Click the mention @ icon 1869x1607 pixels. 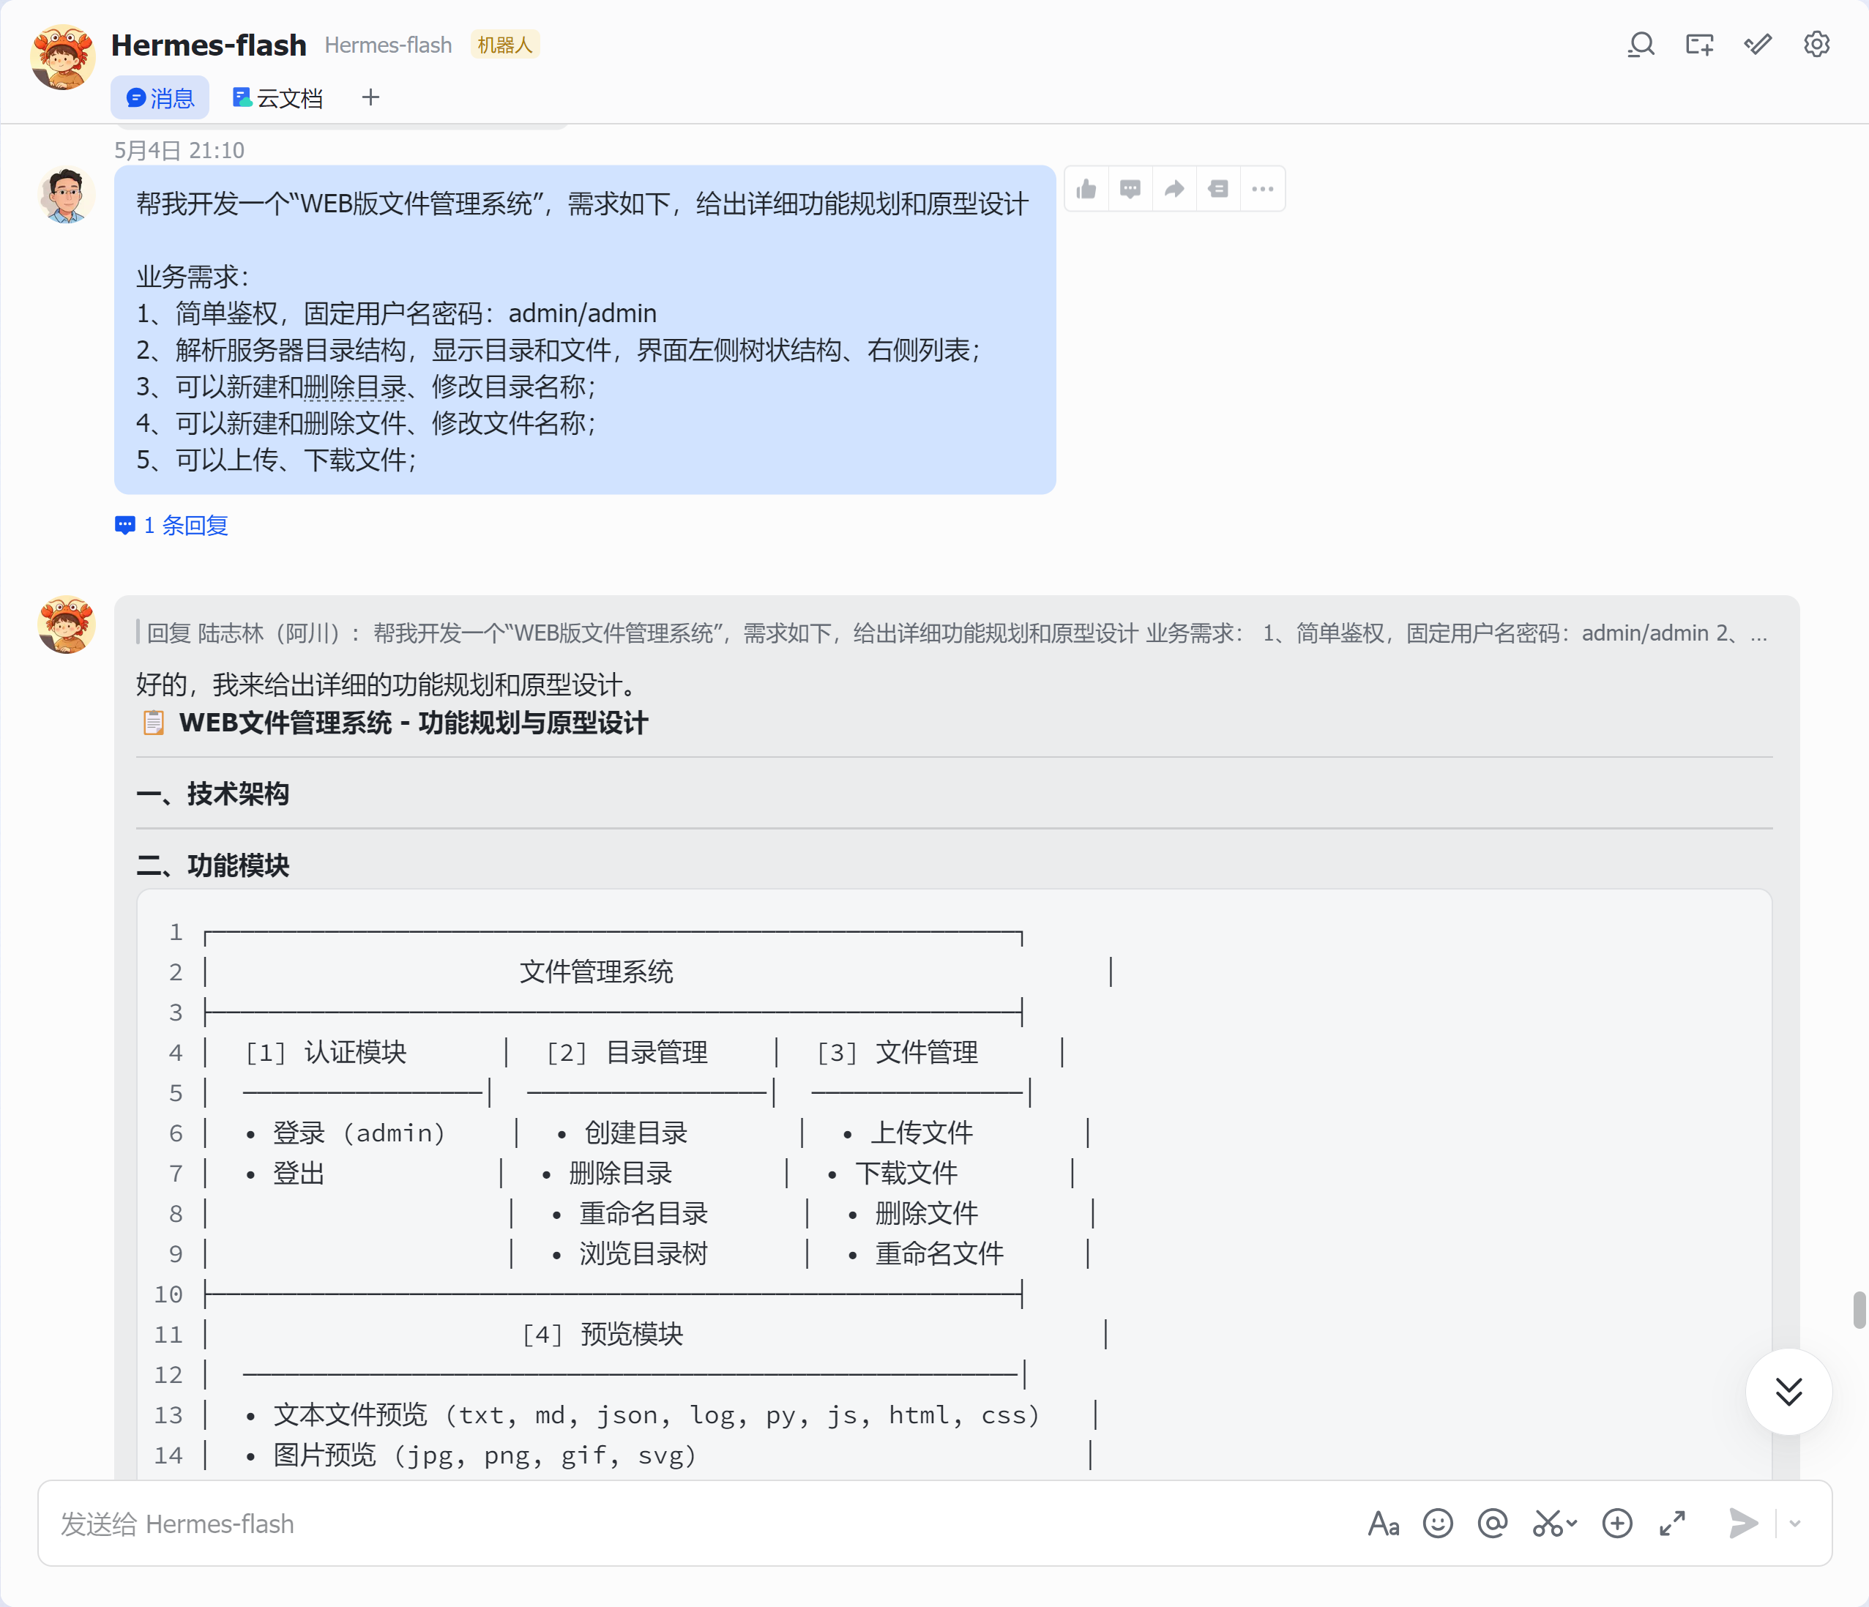[1493, 1523]
